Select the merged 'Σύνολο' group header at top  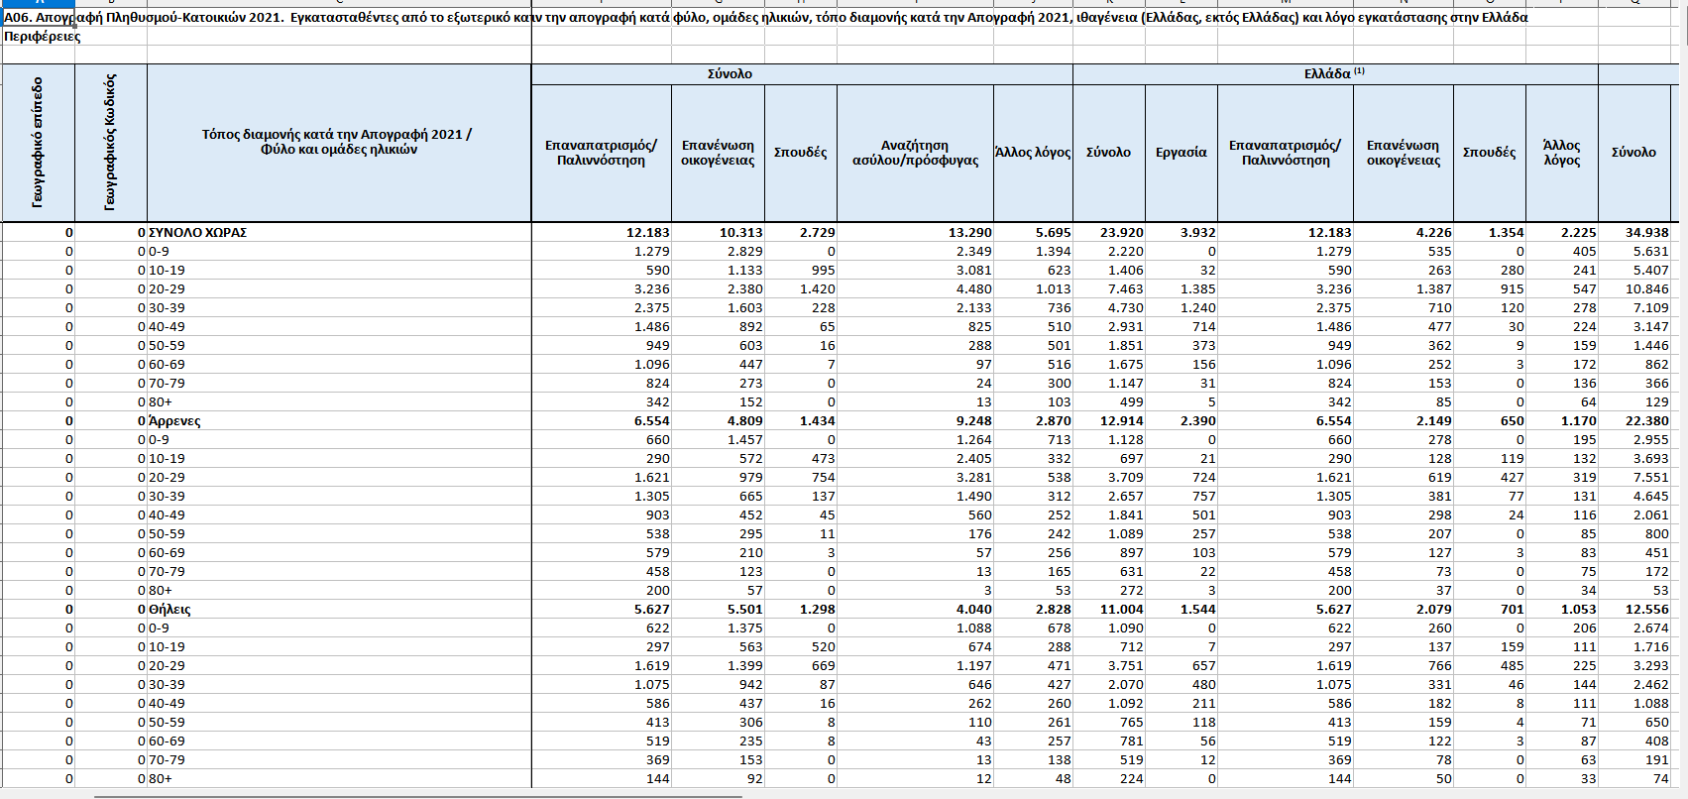[x=802, y=74]
